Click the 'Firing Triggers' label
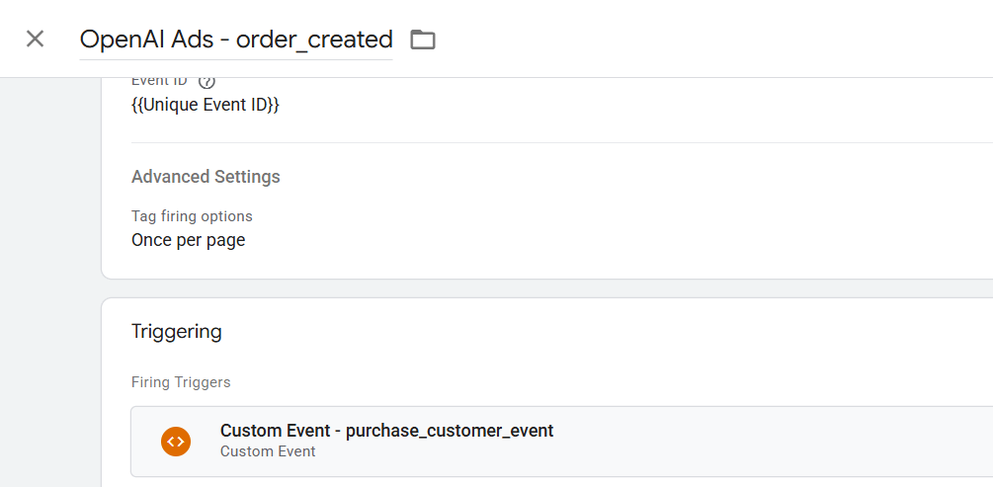 click(181, 382)
